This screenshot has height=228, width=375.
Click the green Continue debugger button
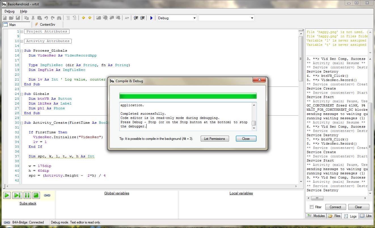[7, 195]
